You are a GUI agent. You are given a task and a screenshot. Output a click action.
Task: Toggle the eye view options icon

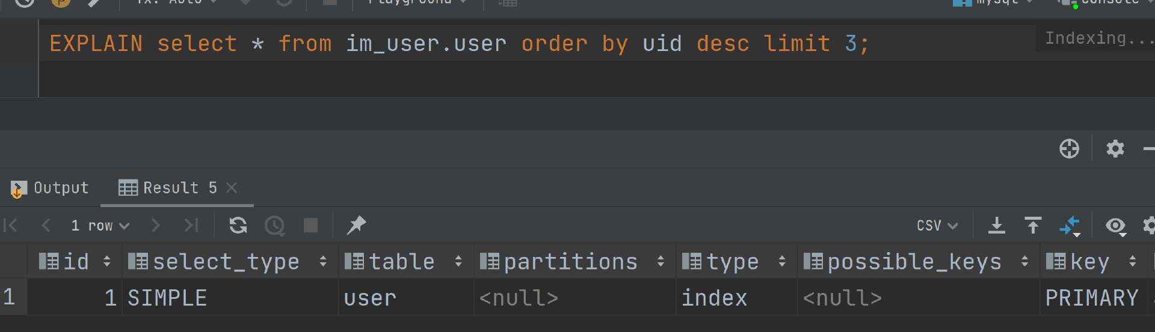pyautogui.click(x=1116, y=226)
